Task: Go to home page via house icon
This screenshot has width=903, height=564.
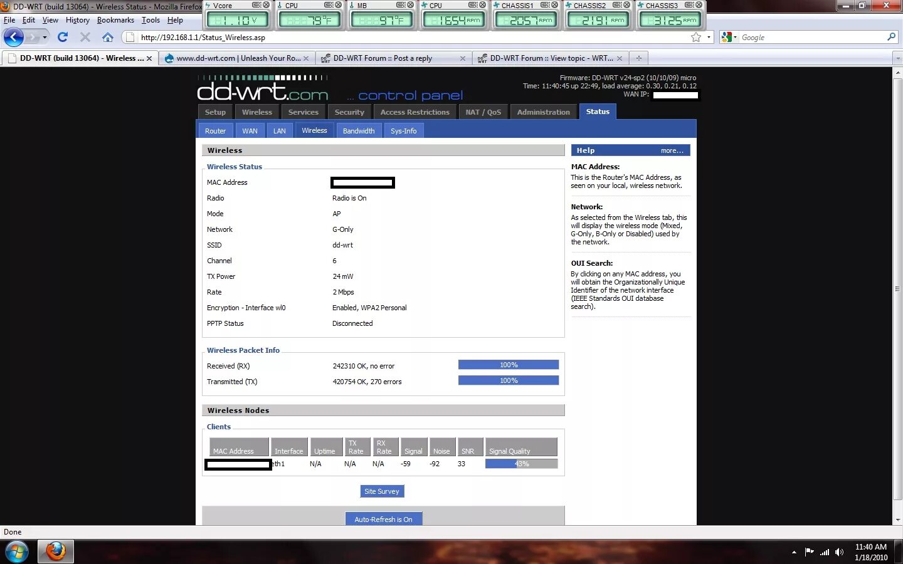Action: click(108, 38)
